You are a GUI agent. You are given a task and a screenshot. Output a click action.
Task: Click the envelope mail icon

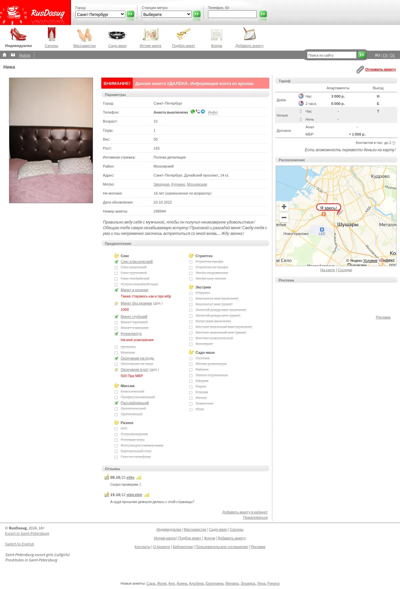13,55
